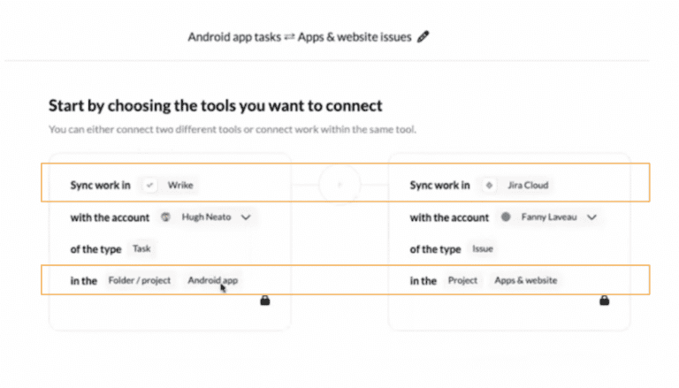Click the Folder / project container field
The height and width of the screenshot is (388, 679).
(140, 280)
